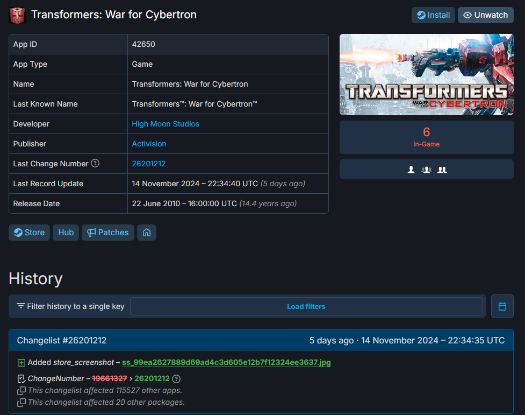
Task: Open the Activision publisher link
Action: (x=149, y=144)
